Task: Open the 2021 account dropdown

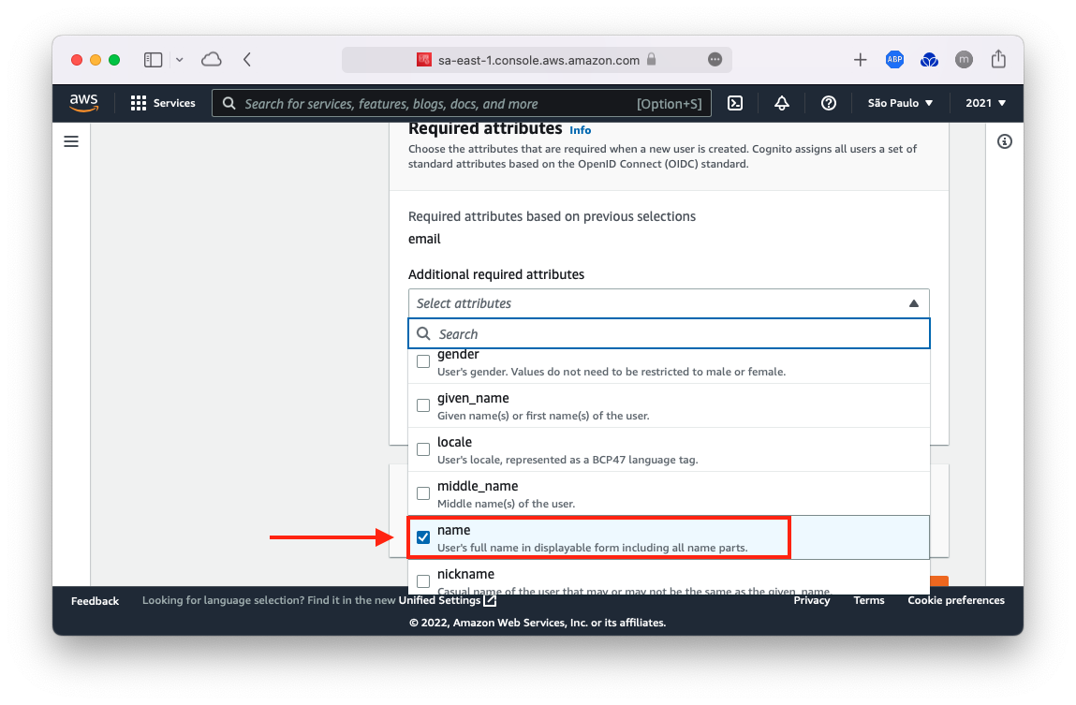Action: click(985, 103)
